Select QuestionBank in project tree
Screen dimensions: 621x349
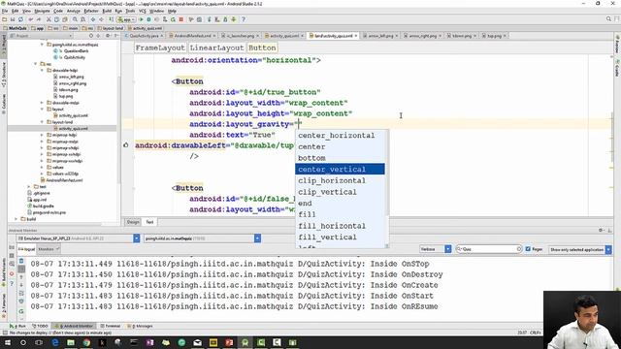[76, 51]
